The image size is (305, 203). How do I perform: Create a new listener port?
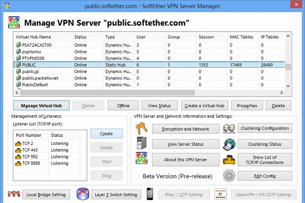tap(106, 133)
